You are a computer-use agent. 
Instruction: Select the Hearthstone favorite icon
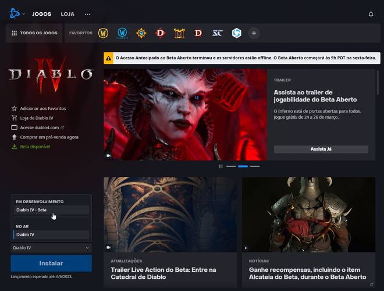141,33
